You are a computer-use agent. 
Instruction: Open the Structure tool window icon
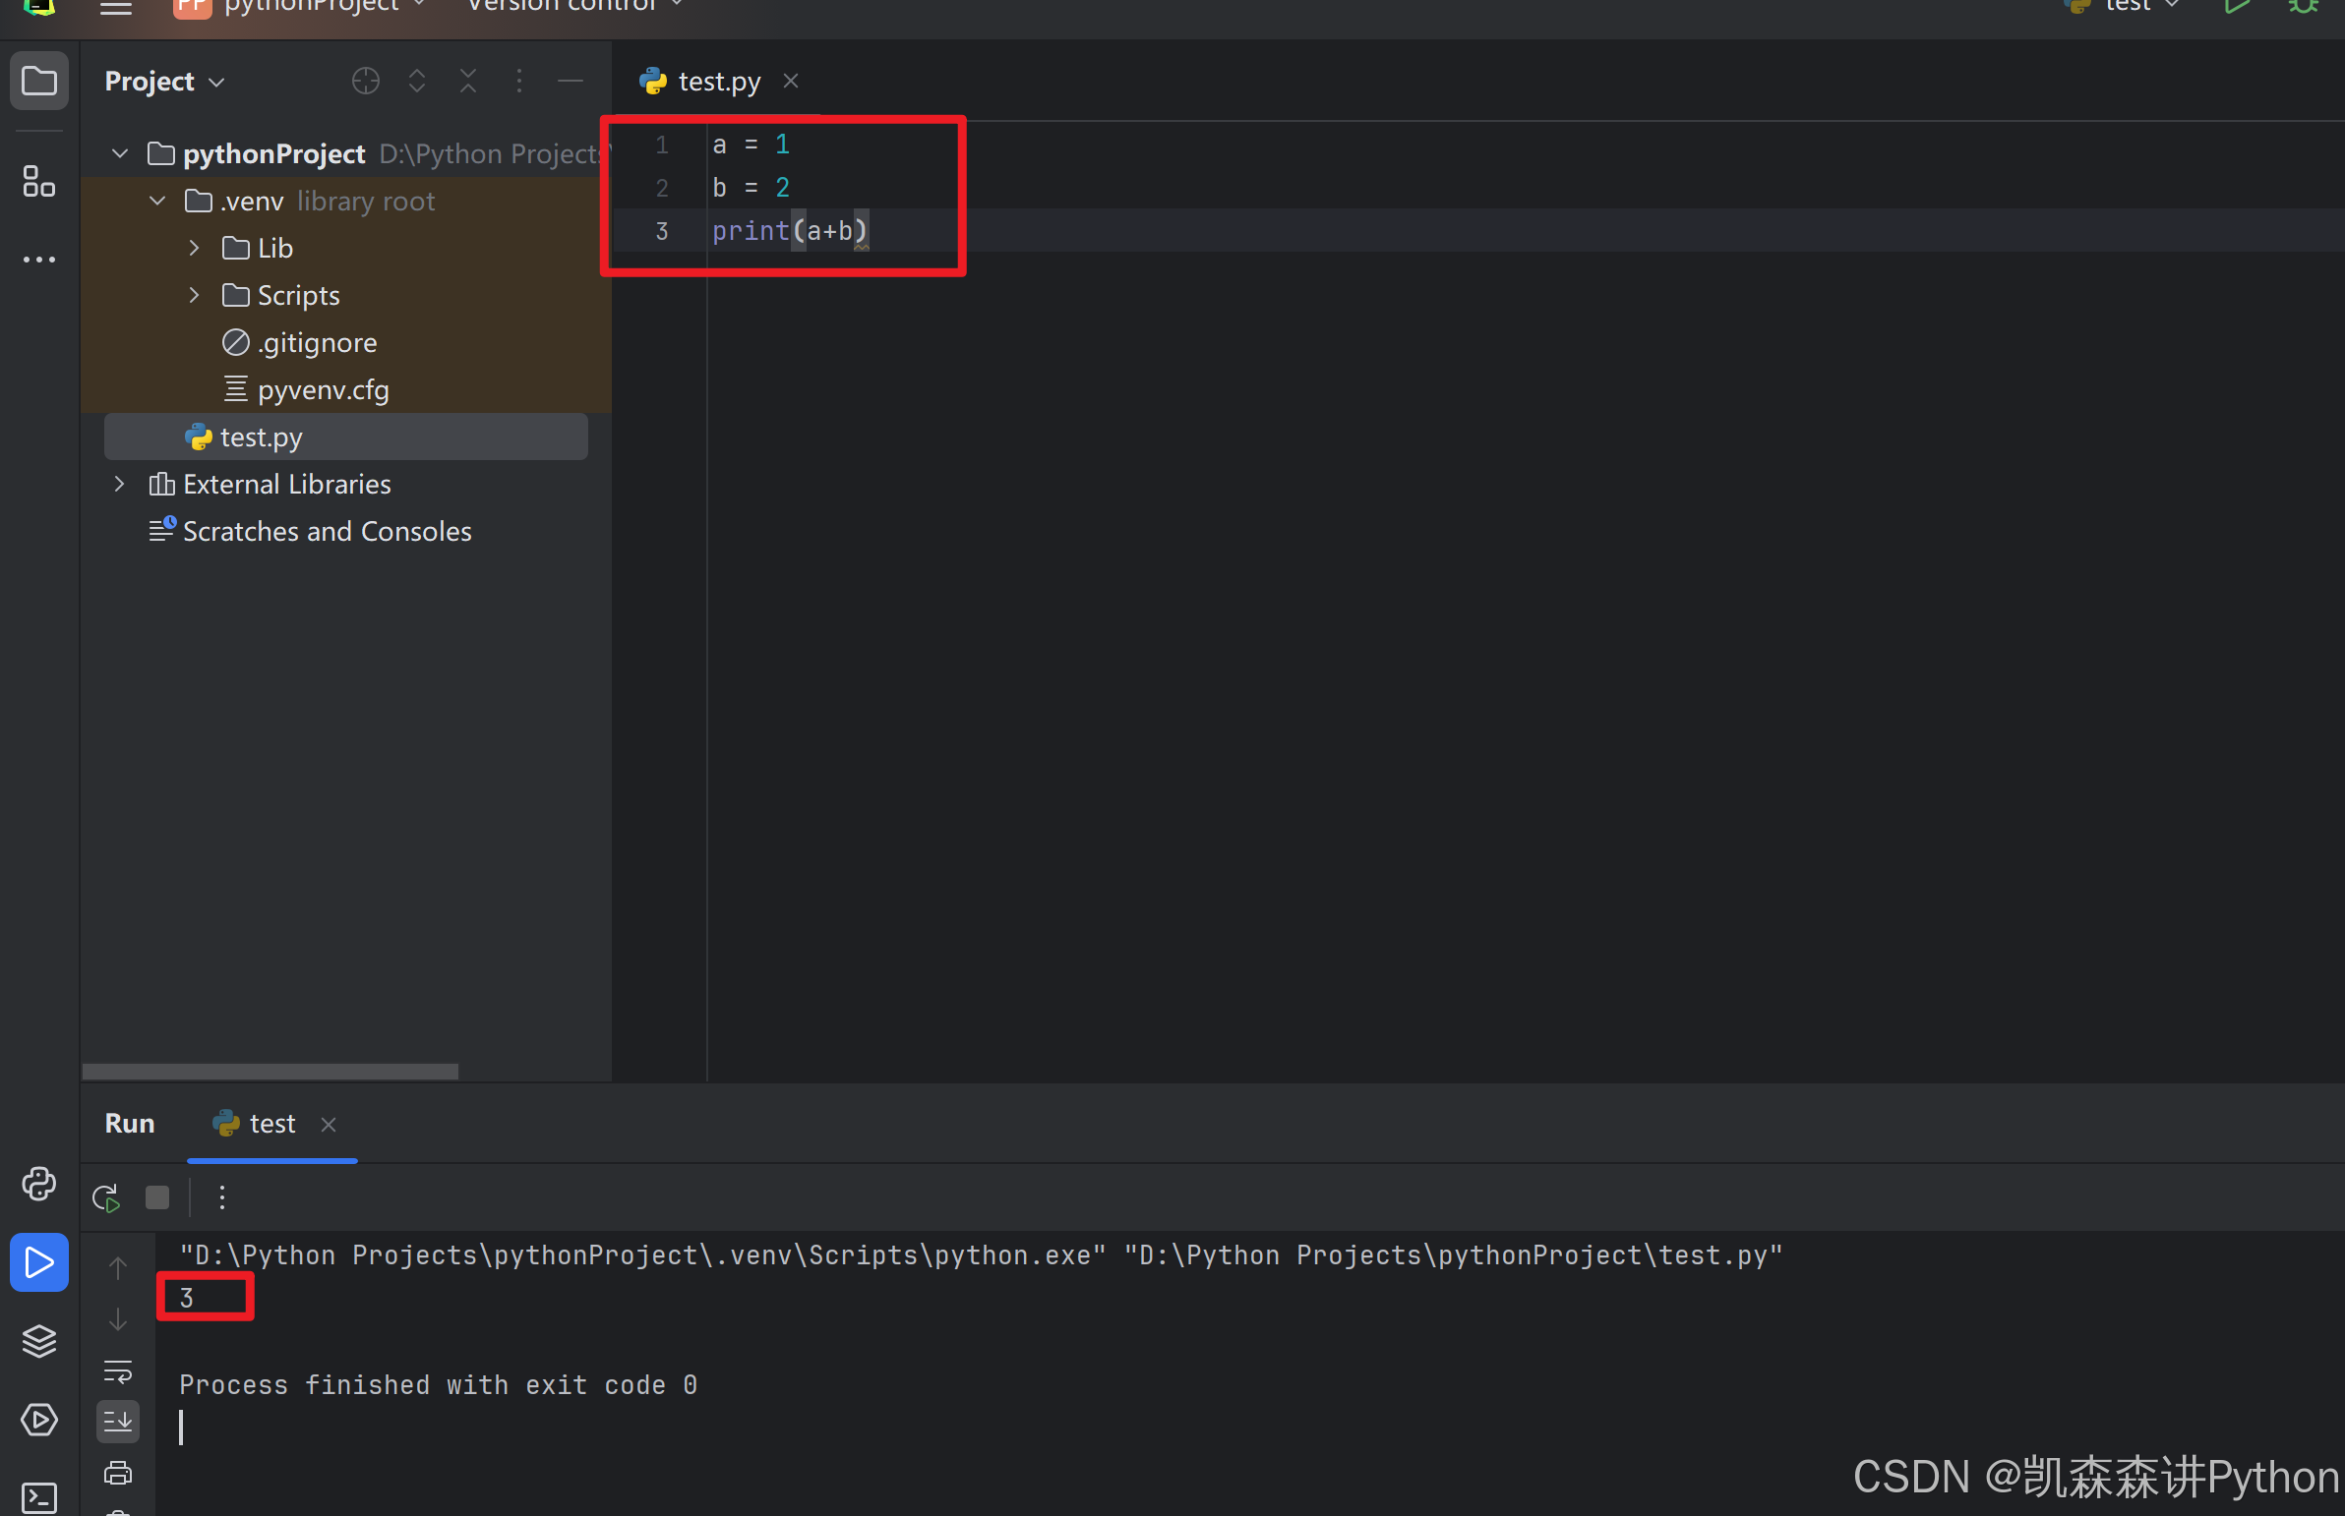pos(38,181)
